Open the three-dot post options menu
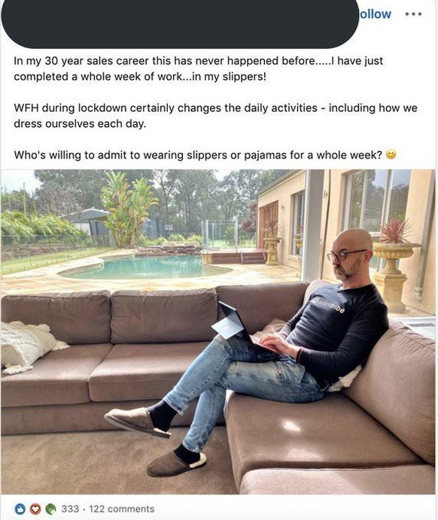The height and width of the screenshot is (520, 438). tap(414, 14)
